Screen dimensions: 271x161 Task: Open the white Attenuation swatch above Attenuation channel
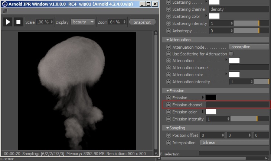click(234, 60)
